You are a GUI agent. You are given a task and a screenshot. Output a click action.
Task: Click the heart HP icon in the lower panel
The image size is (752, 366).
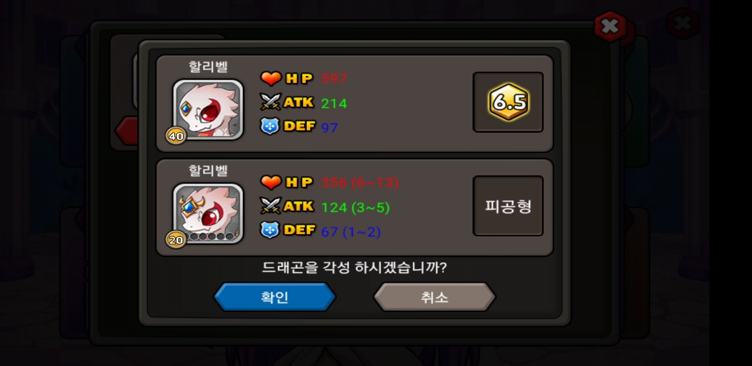(271, 182)
